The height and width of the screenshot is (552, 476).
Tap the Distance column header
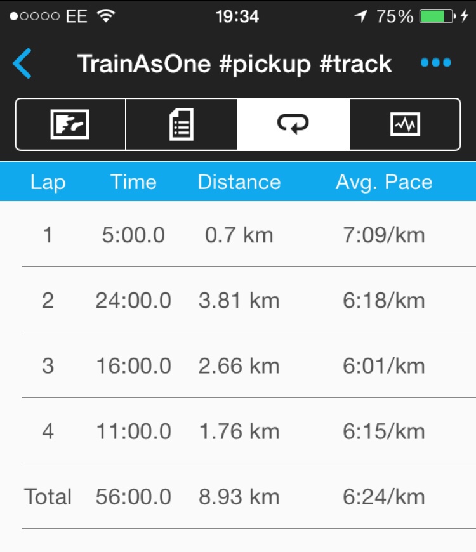click(239, 182)
